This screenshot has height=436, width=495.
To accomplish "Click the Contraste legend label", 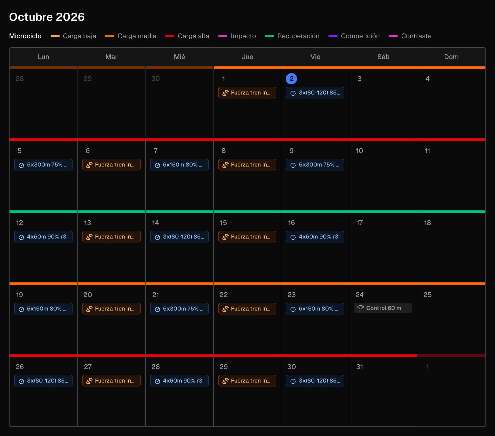I will [416, 36].
